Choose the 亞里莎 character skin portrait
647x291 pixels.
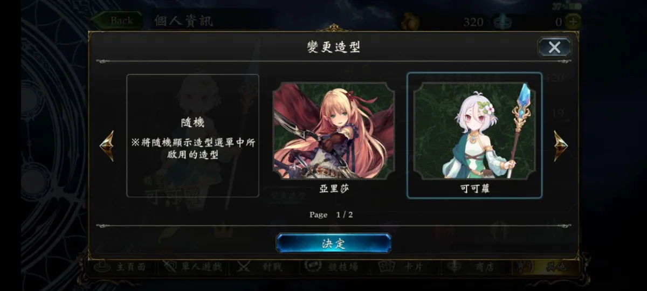[334, 130]
